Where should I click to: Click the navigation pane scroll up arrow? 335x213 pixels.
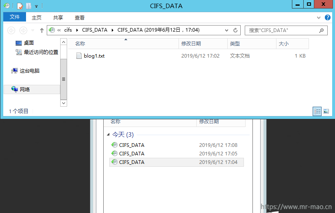[x=63, y=42]
